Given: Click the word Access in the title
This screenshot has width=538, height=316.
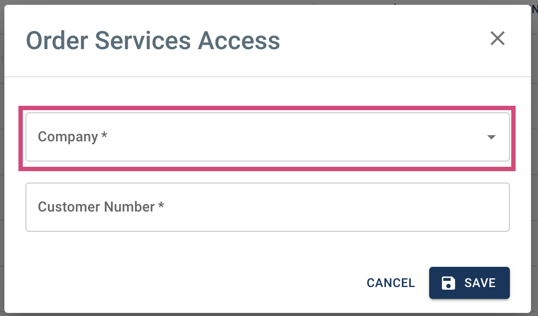Looking at the screenshot, I should (x=239, y=40).
